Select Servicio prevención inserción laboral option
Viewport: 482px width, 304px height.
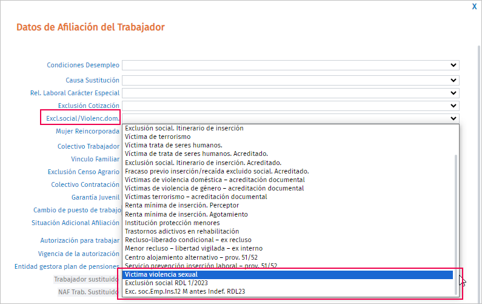pos(201,266)
